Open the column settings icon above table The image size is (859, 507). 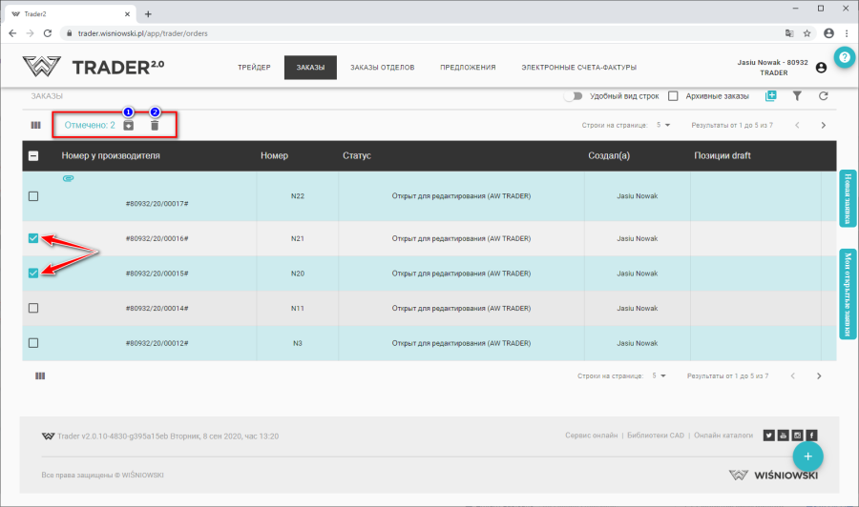coord(35,125)
